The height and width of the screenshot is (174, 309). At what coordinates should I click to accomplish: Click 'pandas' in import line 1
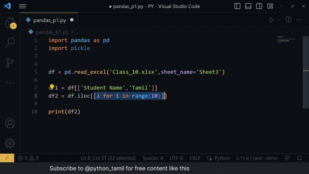[81, 40]
